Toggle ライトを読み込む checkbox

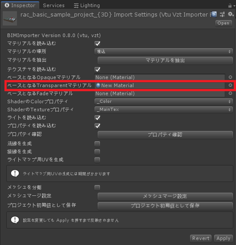97,118
